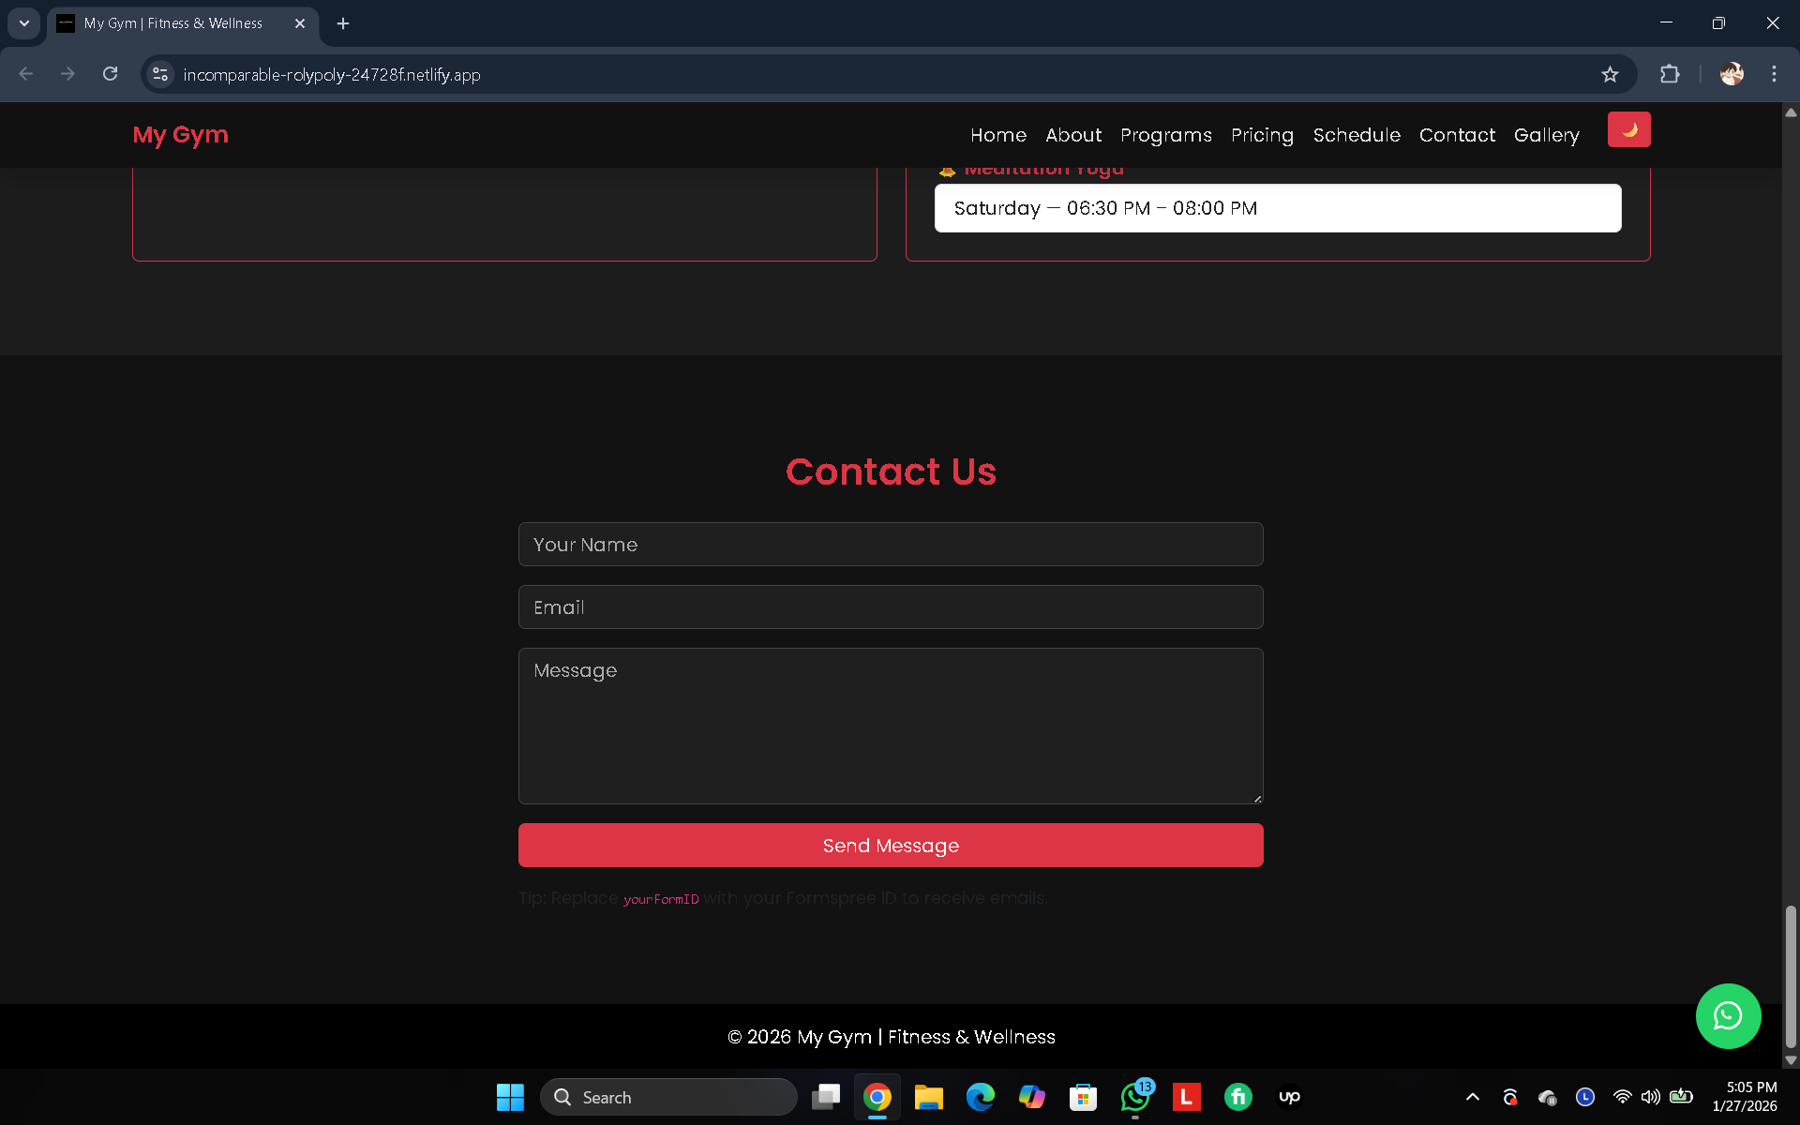Expand hidden icons in the system tray
The width and height of the screenshot is (1800, 1125).
[x=1472, y=1097]
